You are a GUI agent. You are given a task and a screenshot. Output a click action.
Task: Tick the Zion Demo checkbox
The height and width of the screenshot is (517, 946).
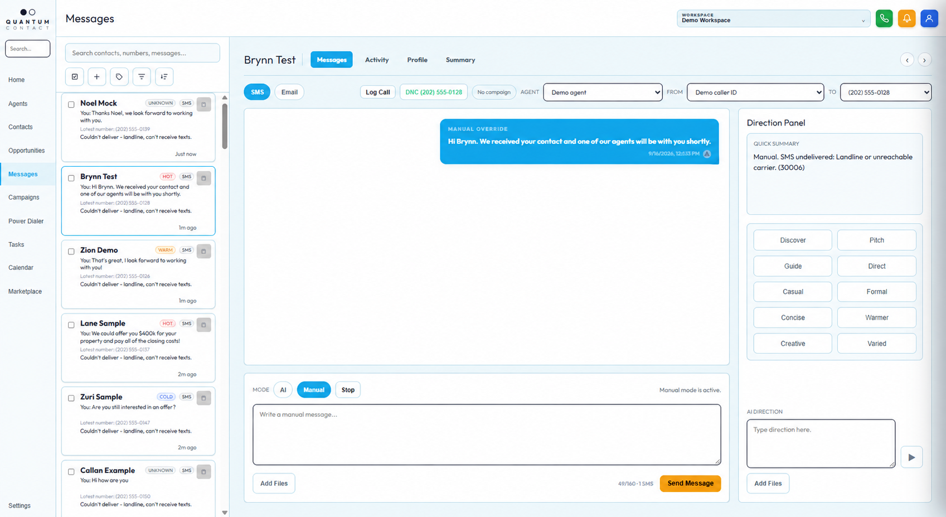tap(71, 252)
